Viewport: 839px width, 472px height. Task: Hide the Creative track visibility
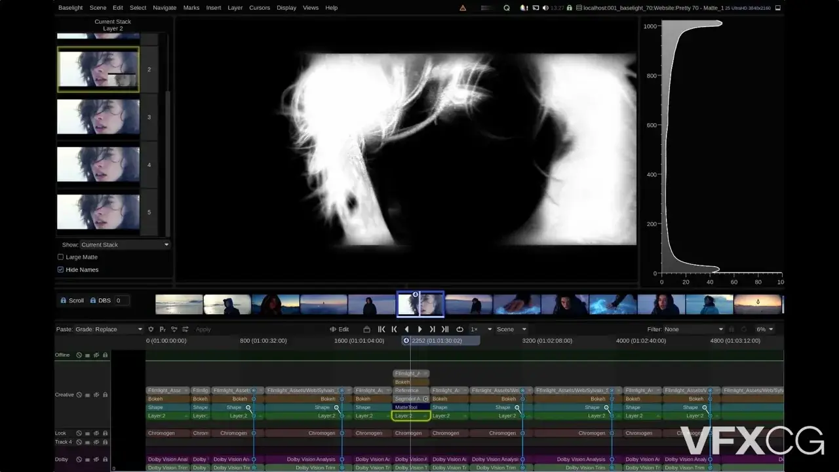point(96,395)
